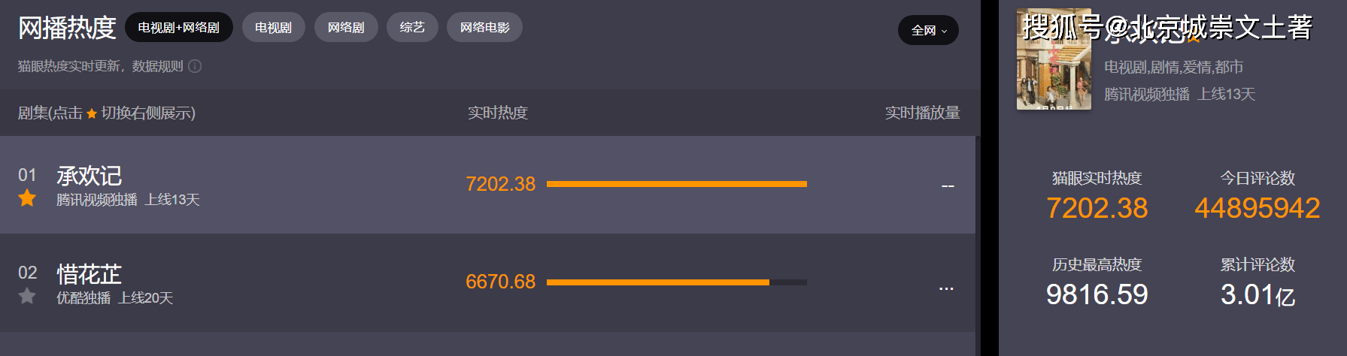Viewport: 1347px width, 356px height.
Task: Select the 电视剧 tab
Action: pos(273,28)
